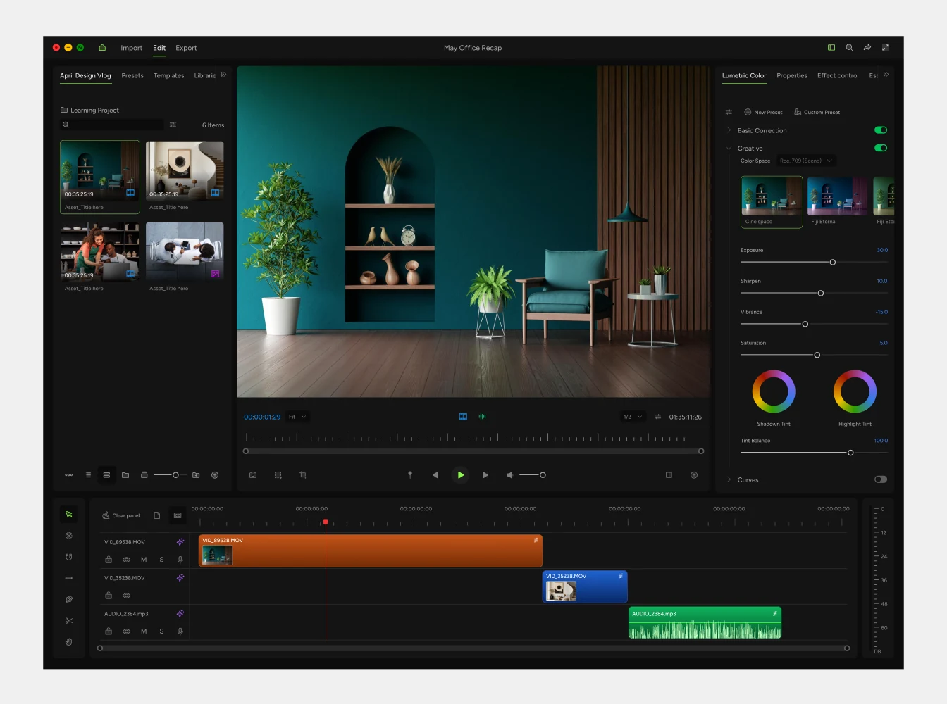Image resolution: width=947 pixels, height=704 pixels.
Task: Select the hand pan tool
Action: click(x=69, y=642)
